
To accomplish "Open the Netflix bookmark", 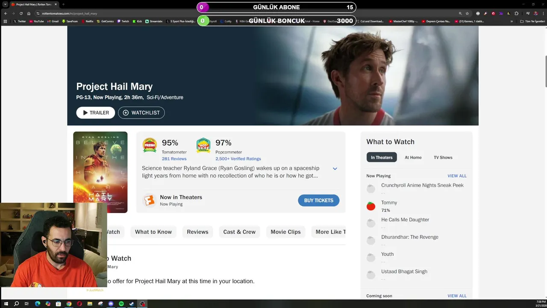I will pyautogui.click(x=87, y=21).
